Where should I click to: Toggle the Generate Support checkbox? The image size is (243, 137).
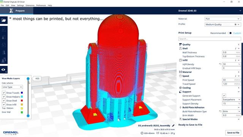(224, 96)
